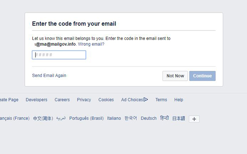Open the Help footer link

(x=179, y=100)
